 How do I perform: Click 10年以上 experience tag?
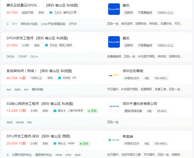pos(36,78)
